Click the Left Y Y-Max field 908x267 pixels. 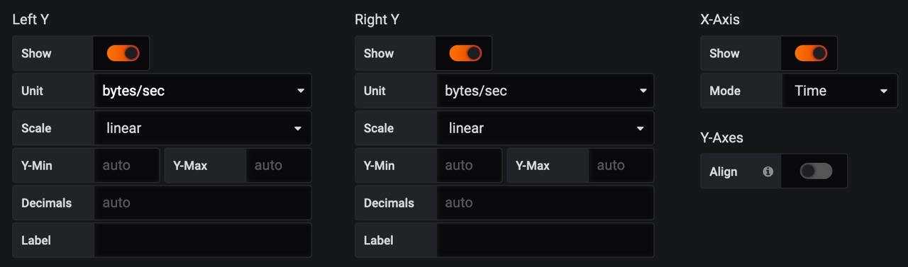click(279, 166)
